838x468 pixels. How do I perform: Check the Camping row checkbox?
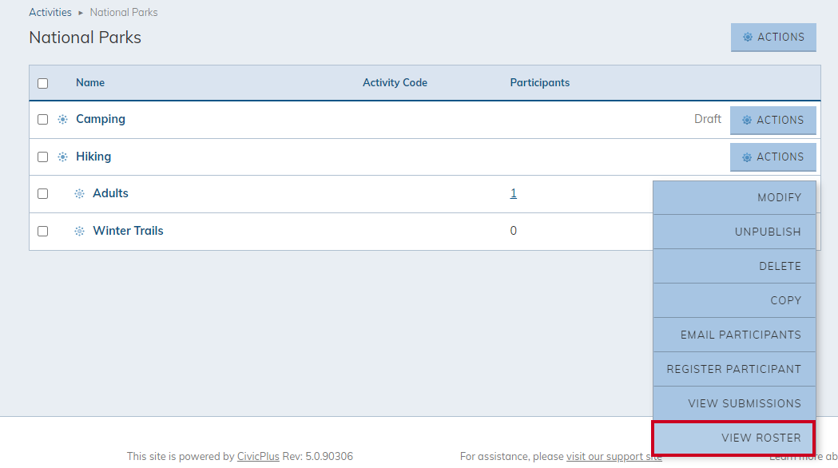[x=43, y=120]
